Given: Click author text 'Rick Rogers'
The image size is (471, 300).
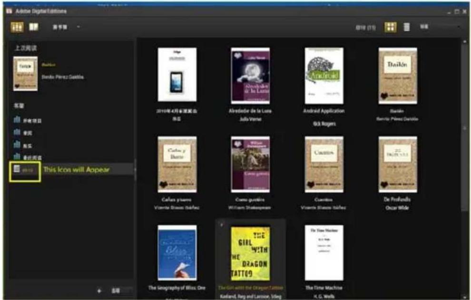Looking at the screenshot, I should tap(324, 124).
